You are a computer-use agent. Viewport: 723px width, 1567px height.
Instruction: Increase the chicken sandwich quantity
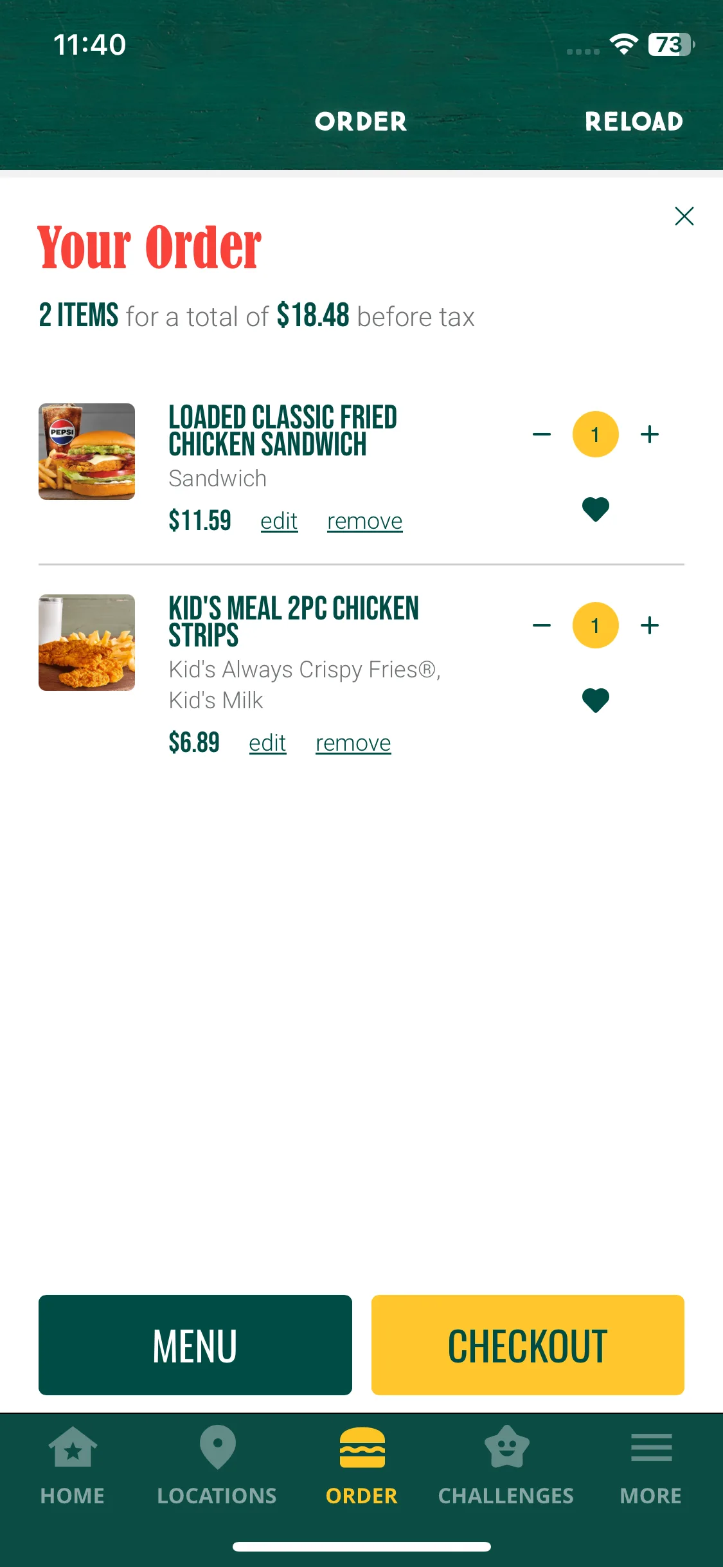click(650, 434)
